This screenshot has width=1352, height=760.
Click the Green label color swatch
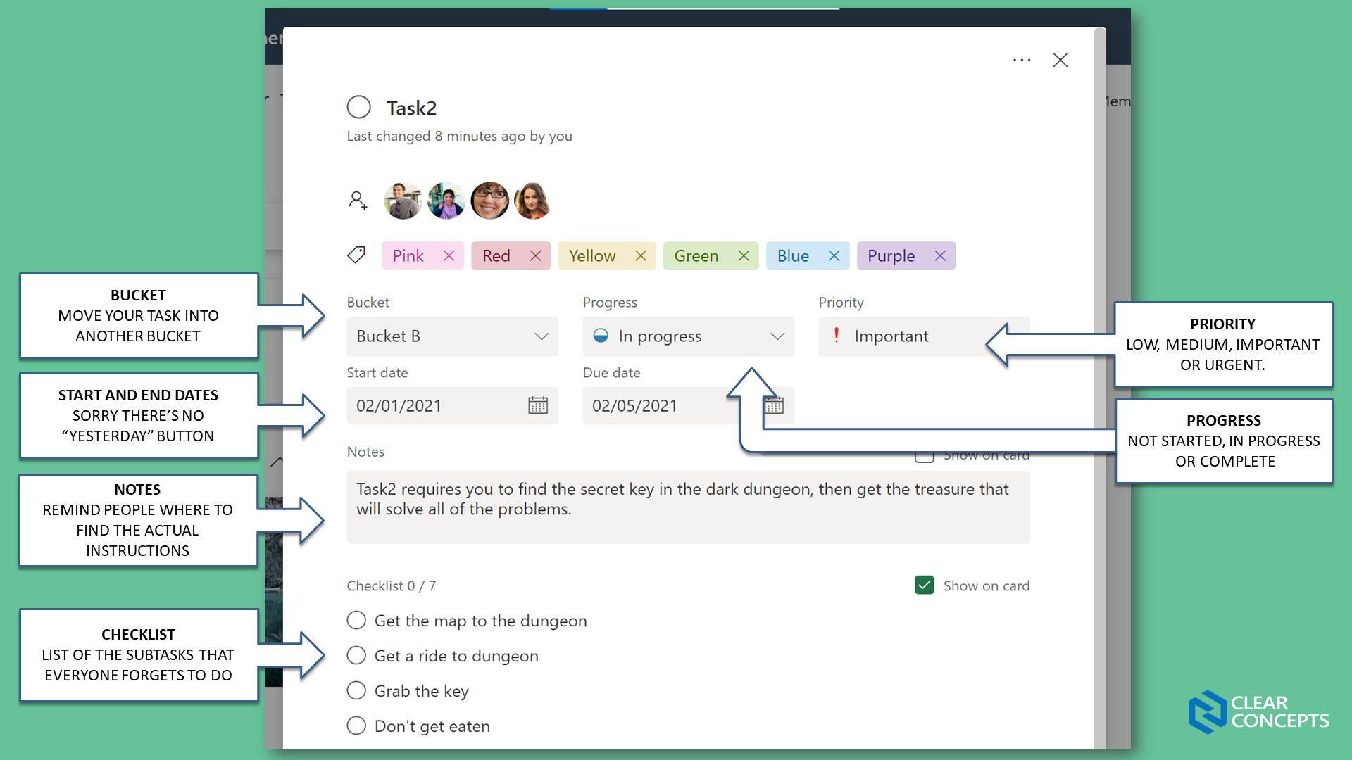696,255
